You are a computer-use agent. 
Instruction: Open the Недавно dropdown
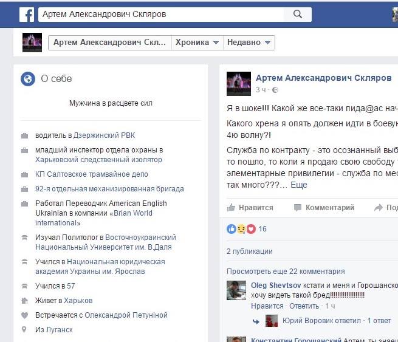click(249, 43)
